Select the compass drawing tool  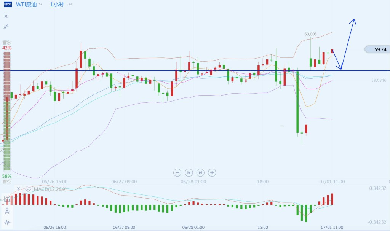coord(7,211)
